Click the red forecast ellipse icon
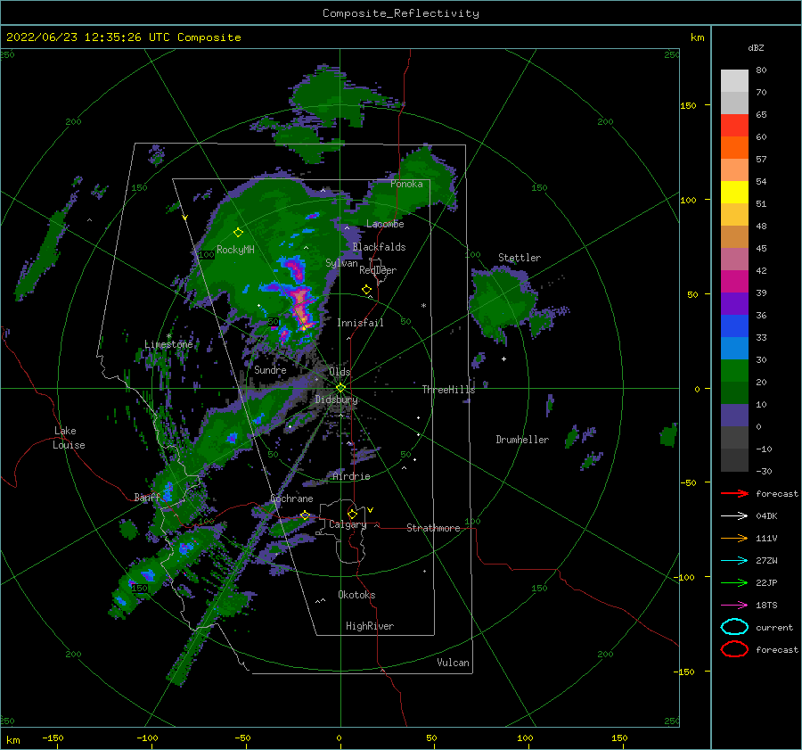The image size is (802, 750). [734, 649]
